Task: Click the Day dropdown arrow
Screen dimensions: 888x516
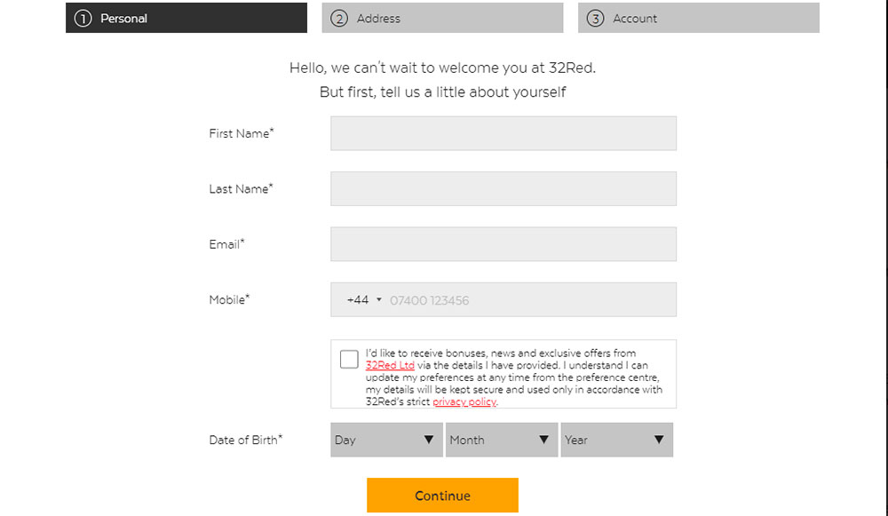Action: [x=429, y=440]
